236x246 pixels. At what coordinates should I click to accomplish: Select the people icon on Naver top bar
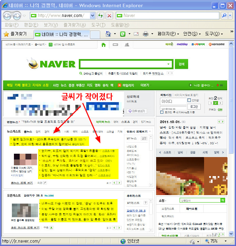[127, 45]
